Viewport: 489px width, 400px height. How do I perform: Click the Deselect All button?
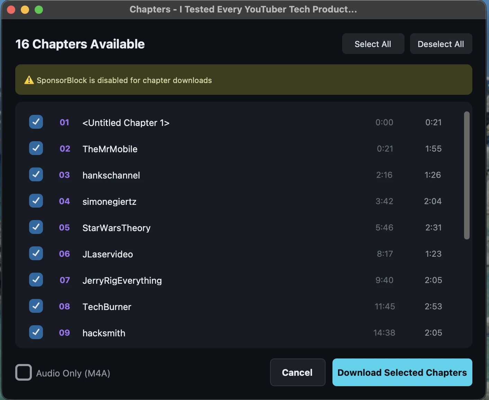coord(441,44)
